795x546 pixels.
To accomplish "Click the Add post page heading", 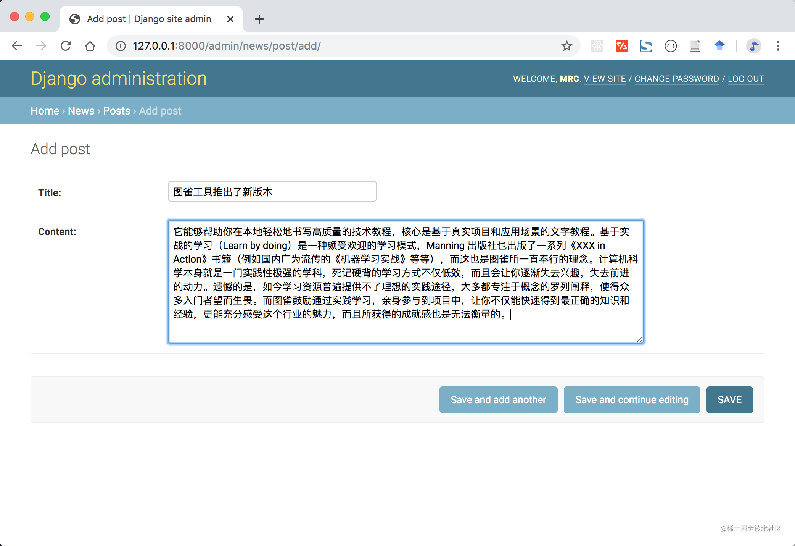I will tap(60, 149).
